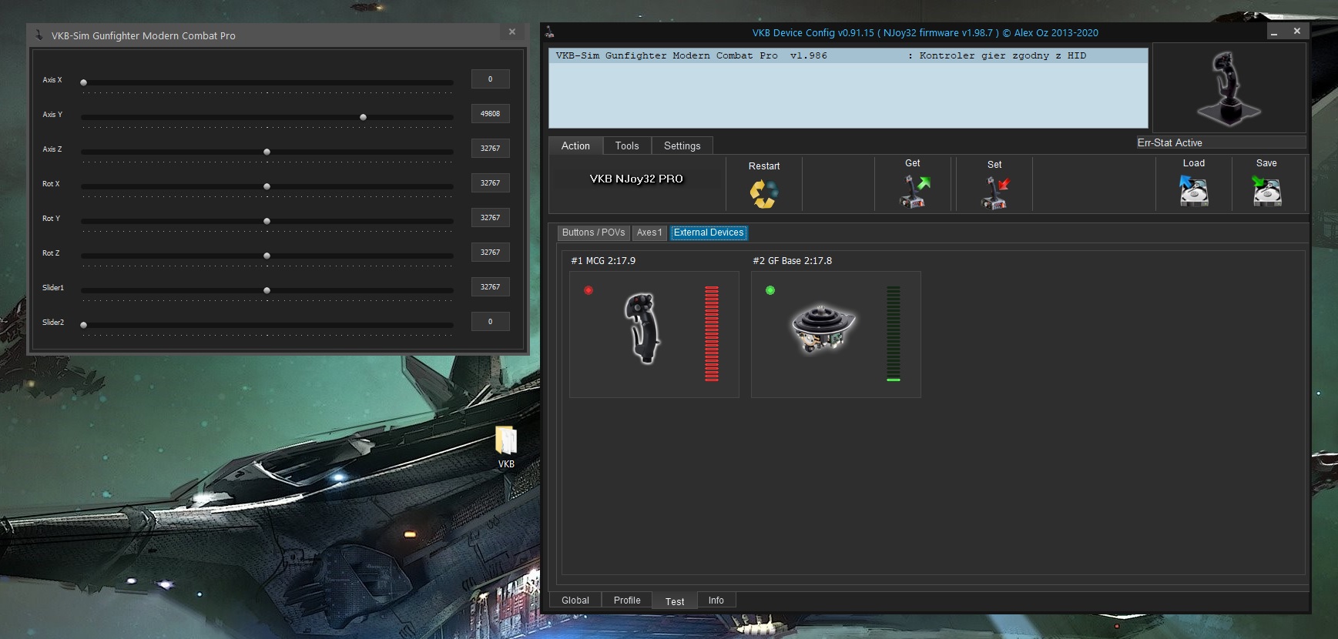Click the green status LED of GF Base

click(770, 290)
